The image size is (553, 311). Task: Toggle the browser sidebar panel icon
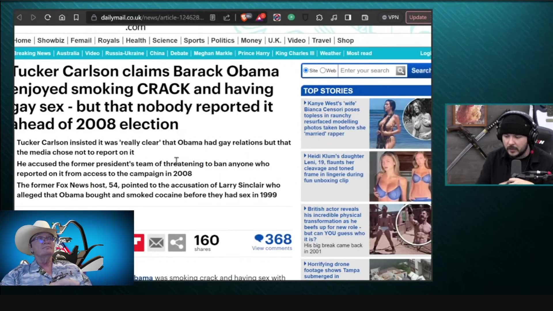[348, 18]
